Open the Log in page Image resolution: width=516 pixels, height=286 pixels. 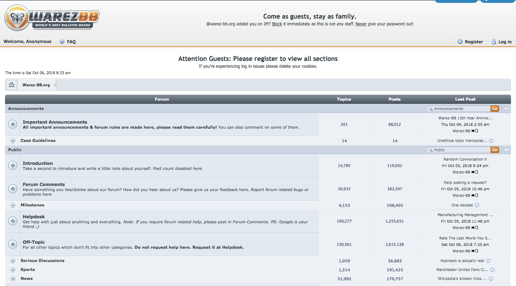(505, 42)
